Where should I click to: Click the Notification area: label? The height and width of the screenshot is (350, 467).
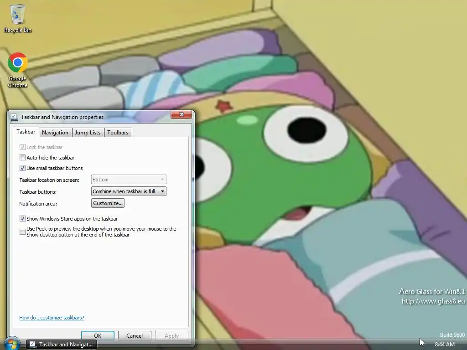click(38, 204)
